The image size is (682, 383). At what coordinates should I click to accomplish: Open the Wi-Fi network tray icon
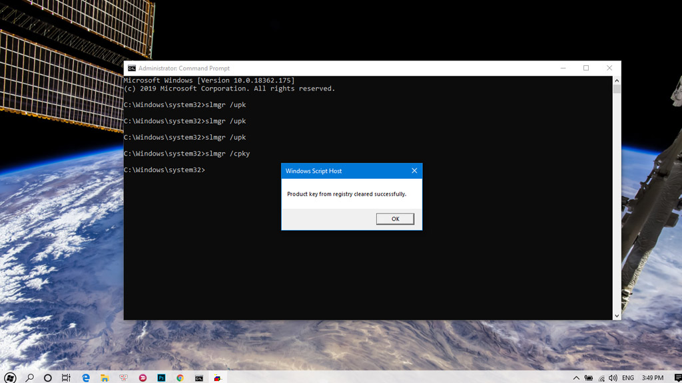(601, 378)
